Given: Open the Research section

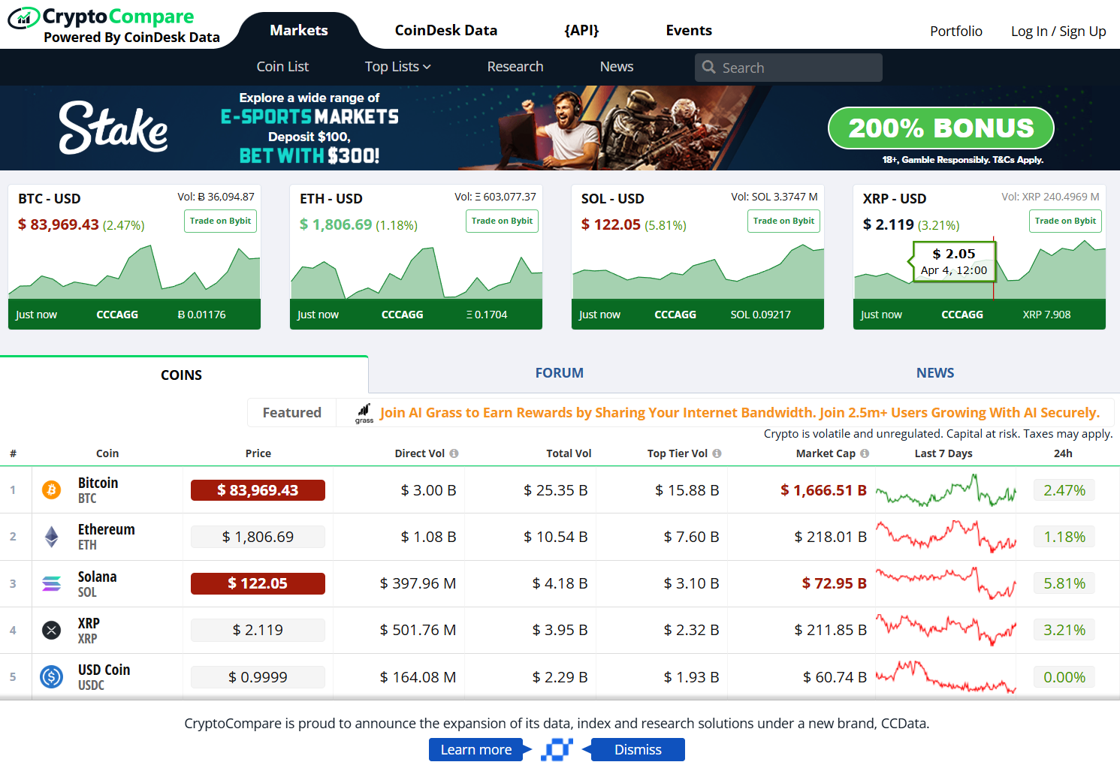Looking at the screenshot, I should pyautogui.click(x=515, y=67).
